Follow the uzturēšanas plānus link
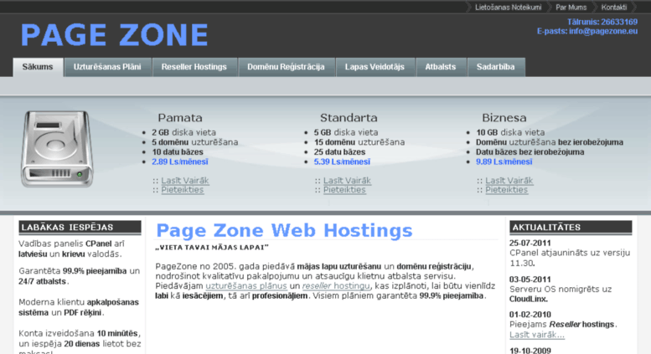 point(246,285)
